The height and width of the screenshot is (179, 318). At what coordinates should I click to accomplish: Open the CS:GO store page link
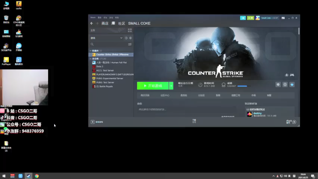145,95
